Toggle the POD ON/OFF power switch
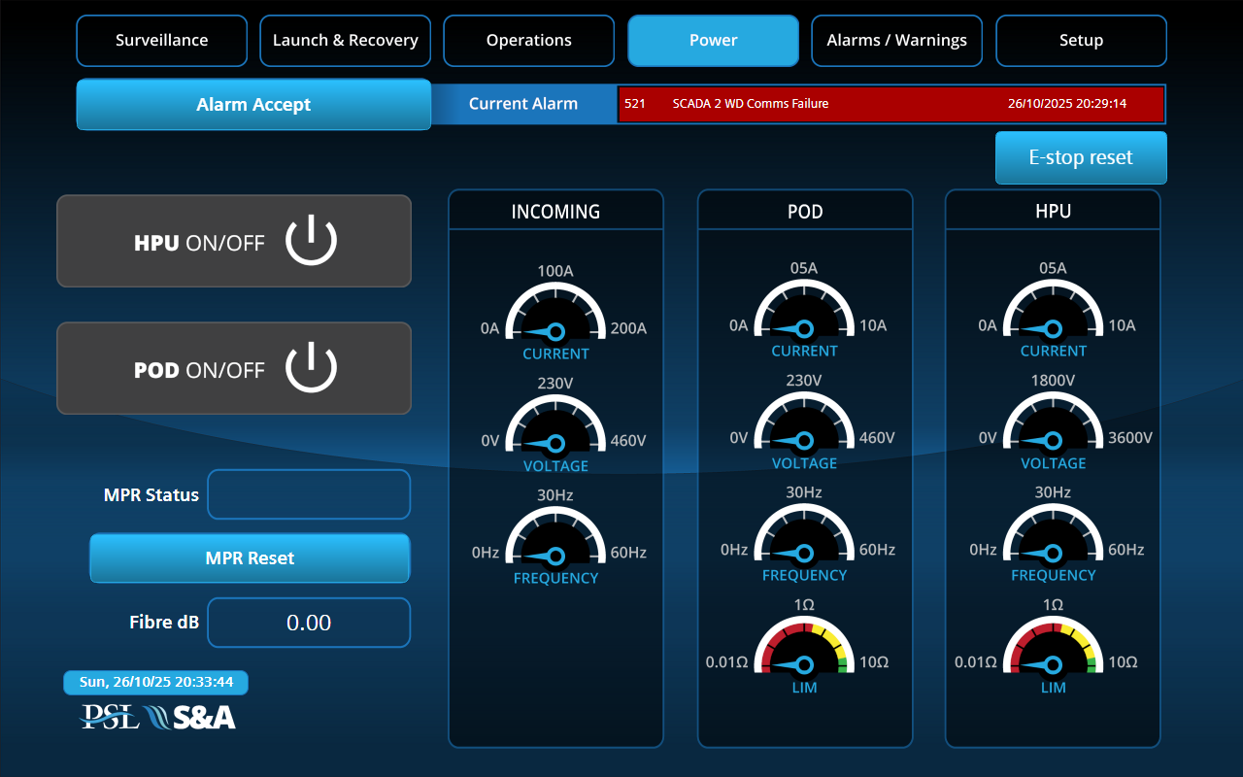 pos(234,369)
